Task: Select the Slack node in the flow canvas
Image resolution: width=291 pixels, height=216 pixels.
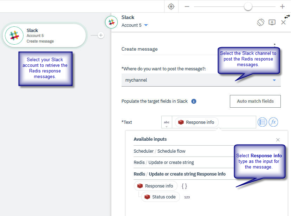Action: 44,36
